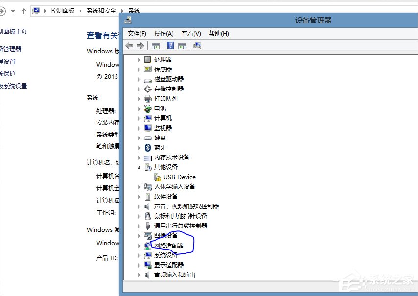Expand the 处理器 tree node
The height and width of the screenshot is (296, 418).
tap(139, 59)
